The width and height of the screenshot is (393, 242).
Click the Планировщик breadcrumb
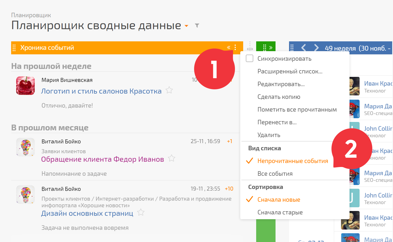point(31,15)
